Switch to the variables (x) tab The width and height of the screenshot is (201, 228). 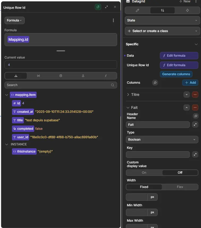39,76
